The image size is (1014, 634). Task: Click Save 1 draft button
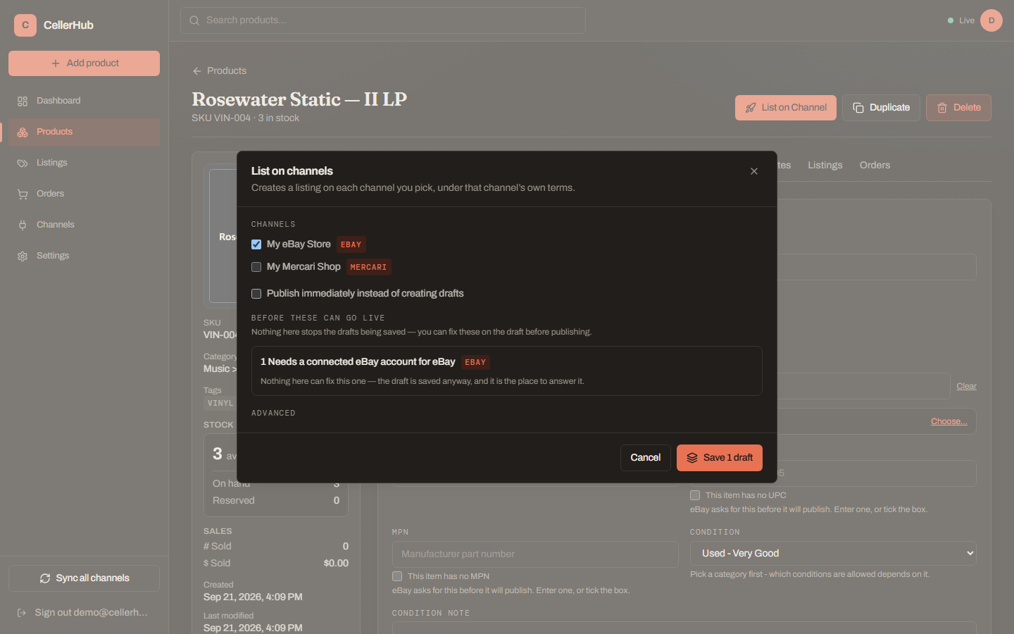(720, 458)
